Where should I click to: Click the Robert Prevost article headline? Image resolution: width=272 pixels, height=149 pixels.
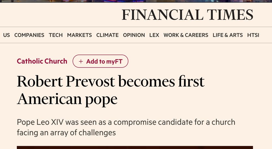[110, 82]
